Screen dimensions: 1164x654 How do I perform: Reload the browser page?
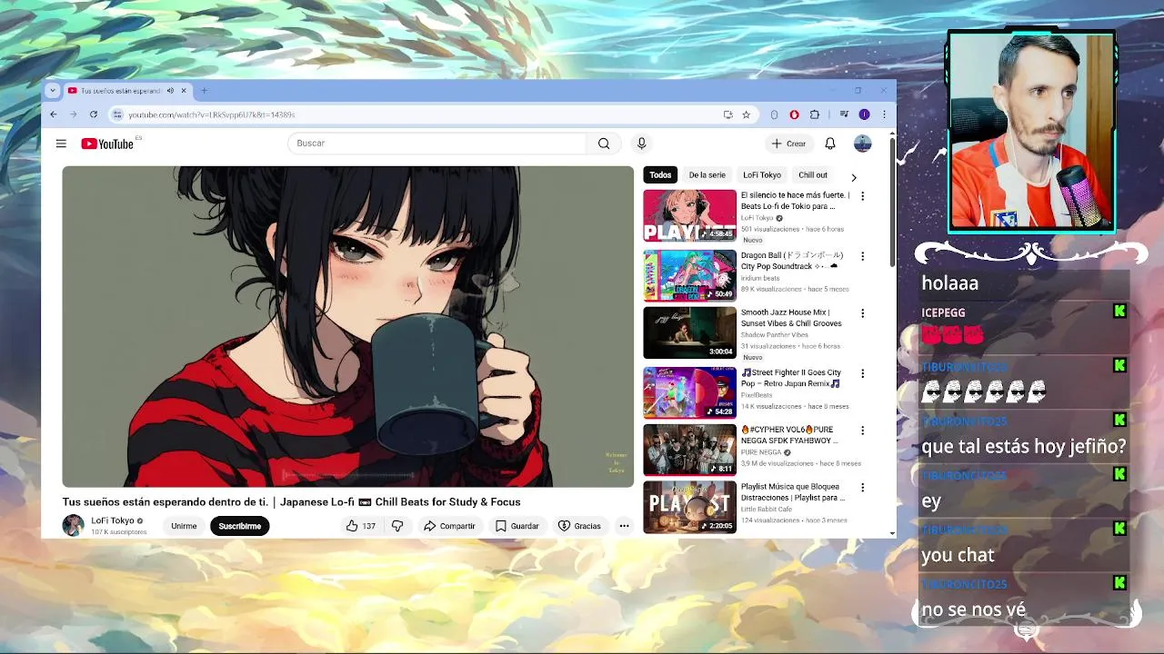click(x=94, y=114)
